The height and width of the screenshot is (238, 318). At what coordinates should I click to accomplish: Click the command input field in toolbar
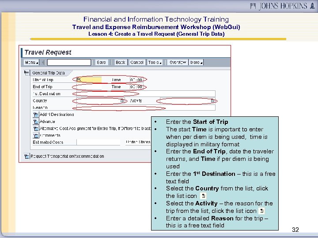coord(69,62)
